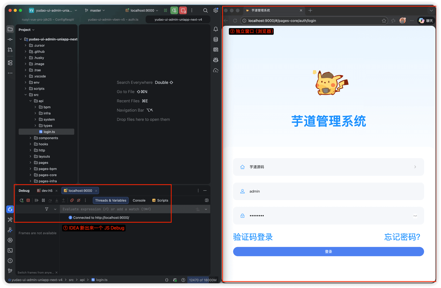Image resolution: width=441 pixels, height=288 pixels.
Task: Open the Database tool window icon
Action: pyautogui.click(x=216, y=39)
